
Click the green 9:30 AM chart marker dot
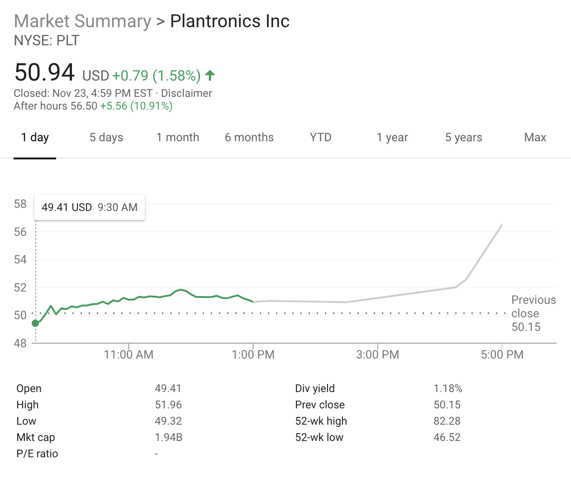[35, 323]
